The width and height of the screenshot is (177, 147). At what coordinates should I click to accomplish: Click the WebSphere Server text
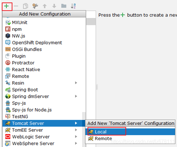coord(33,143)
